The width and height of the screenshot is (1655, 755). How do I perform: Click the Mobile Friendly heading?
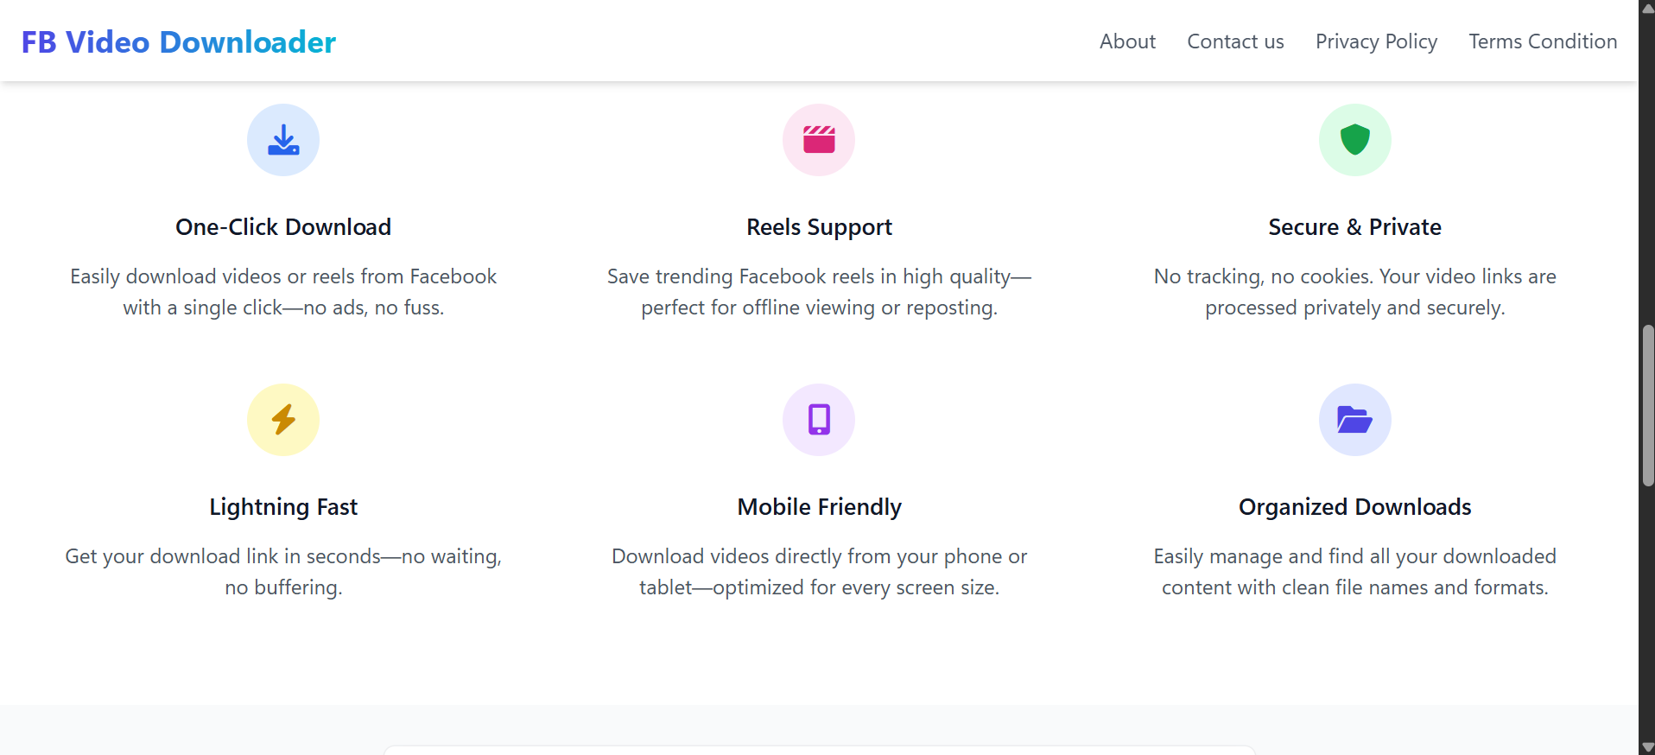click(x=819, y=507)
